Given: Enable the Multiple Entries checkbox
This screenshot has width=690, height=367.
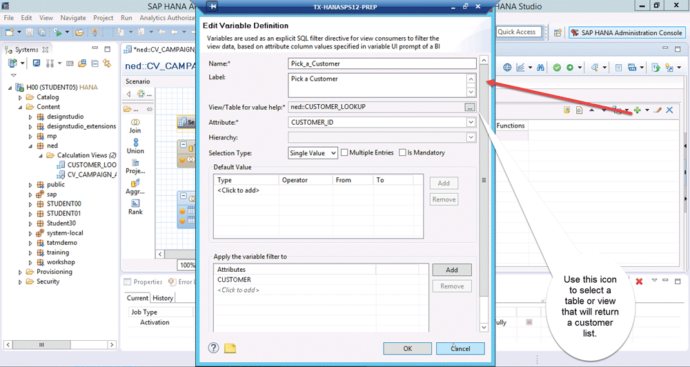Looking at the screenshot, I should click(x=344, y=152).
